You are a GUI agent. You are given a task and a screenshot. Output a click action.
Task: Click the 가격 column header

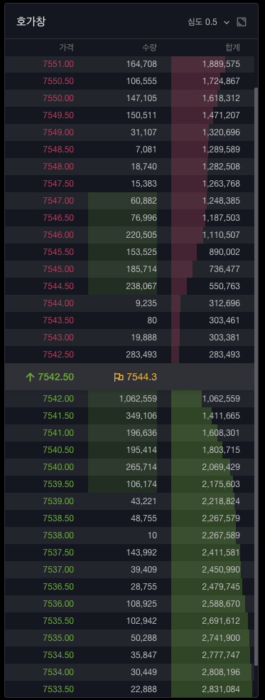(66, 47)
